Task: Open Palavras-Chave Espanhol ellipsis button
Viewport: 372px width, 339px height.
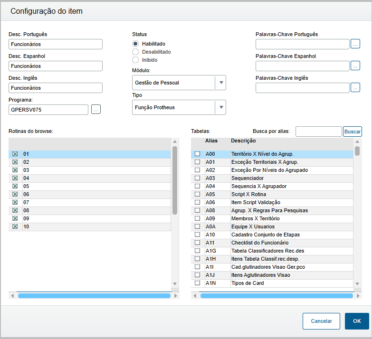Action: (355, 66)
